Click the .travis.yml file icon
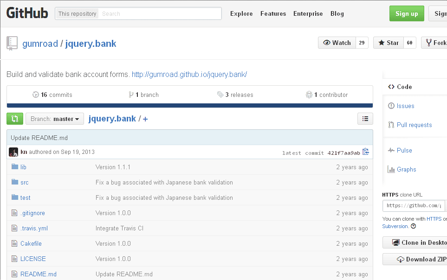447x280 pixels. click(x=14, y=228)
